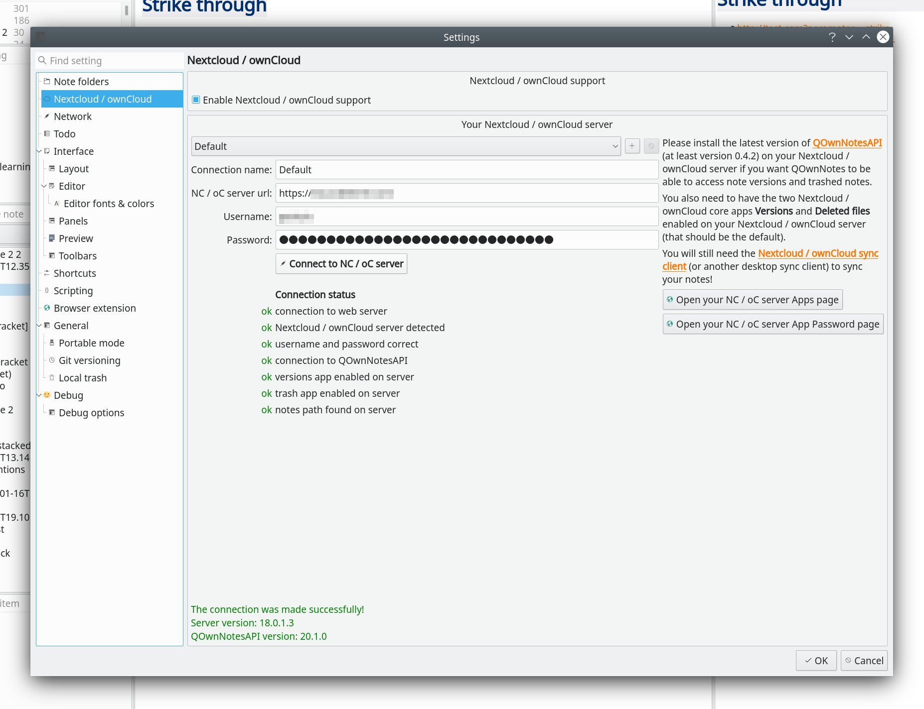Click the Settings help question mark icon
This screenshot has height=709, width=924.
pyautogui.click(x=832, y=37)
